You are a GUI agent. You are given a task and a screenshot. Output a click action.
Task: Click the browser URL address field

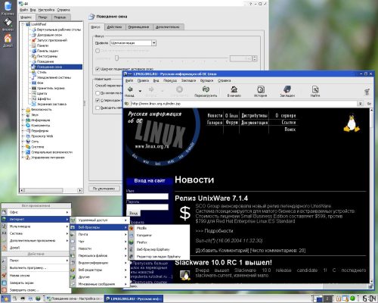click(x=243, y=104)
